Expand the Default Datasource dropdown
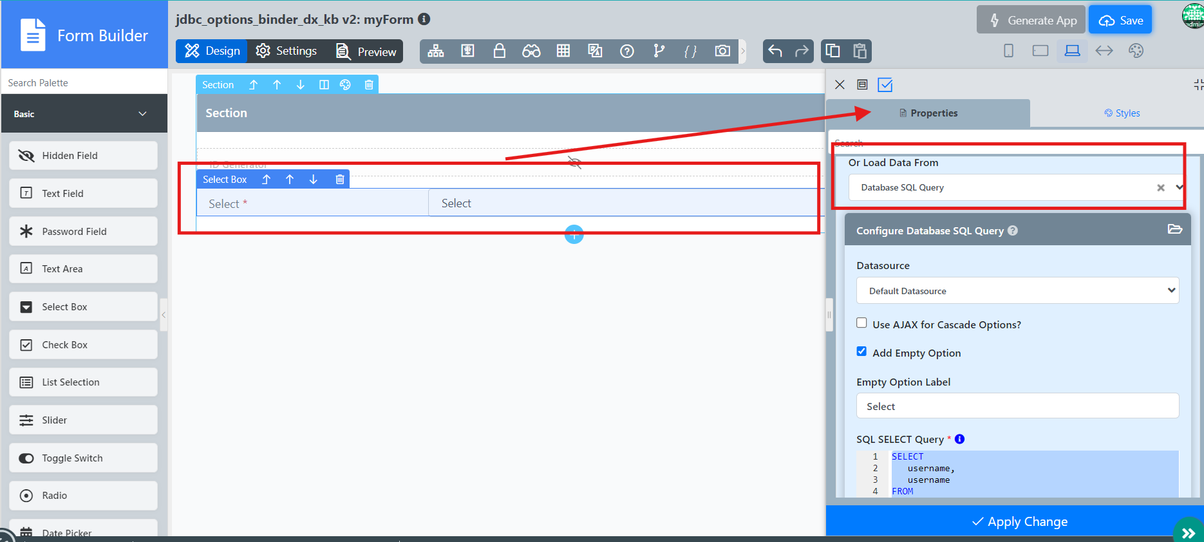Screen dimensions: 1204x542 [x=1017, y=291]
